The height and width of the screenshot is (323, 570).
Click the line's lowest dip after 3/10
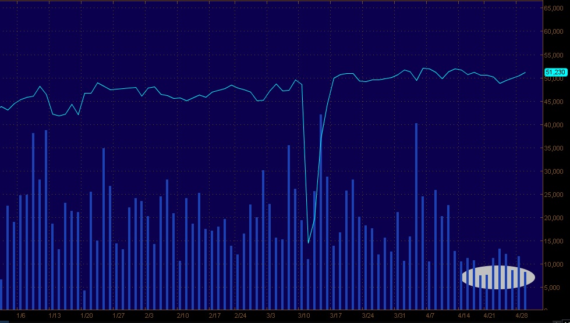point(308,242)
